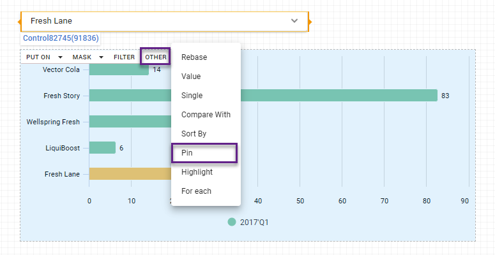495x255 pixels.
Task: Select Rebase from the context menu
Action: pyautogui.click(x=194, y=57)
